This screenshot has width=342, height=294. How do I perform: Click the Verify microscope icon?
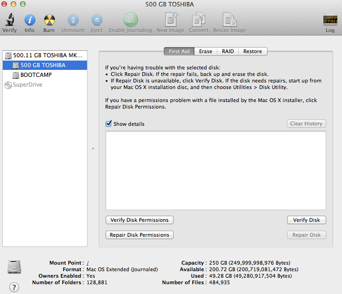10,20
